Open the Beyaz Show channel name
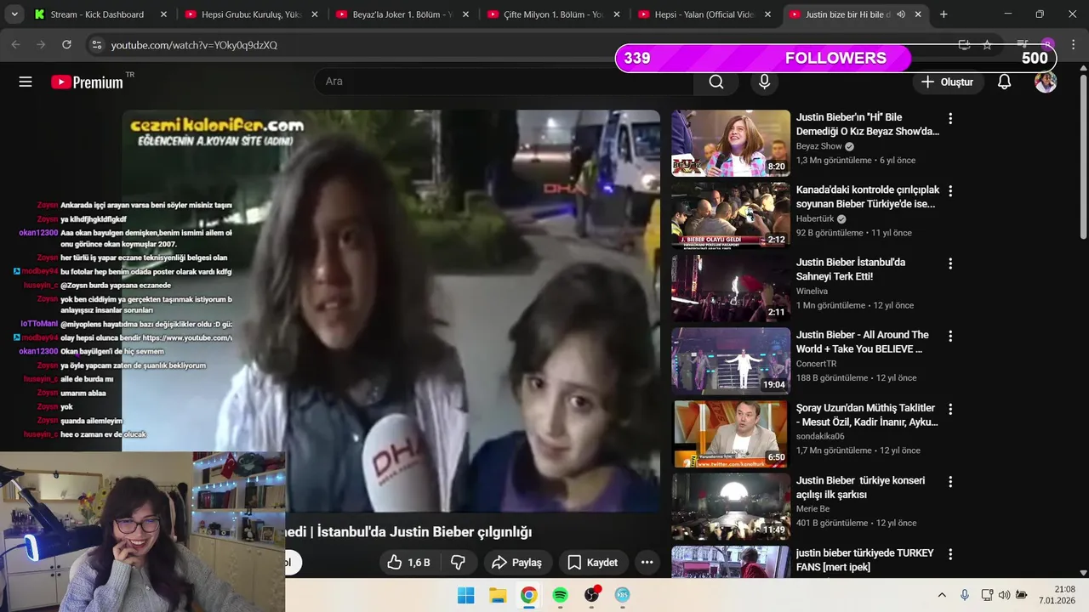This screenshot has height=612, width=1089. [x=819, y=147]
